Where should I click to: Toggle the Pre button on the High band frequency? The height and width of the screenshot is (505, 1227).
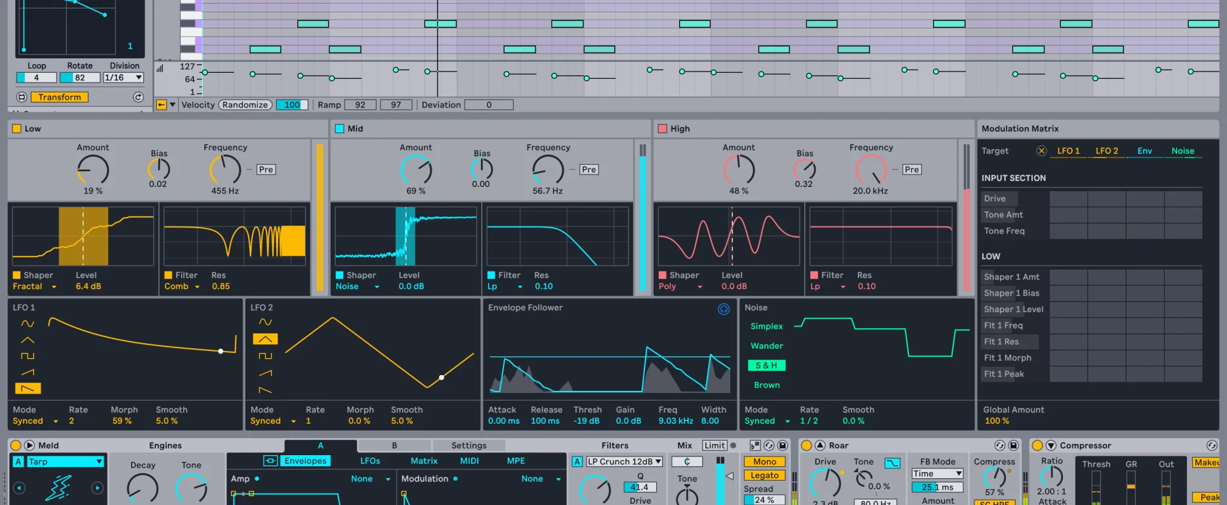pos(912,169)
